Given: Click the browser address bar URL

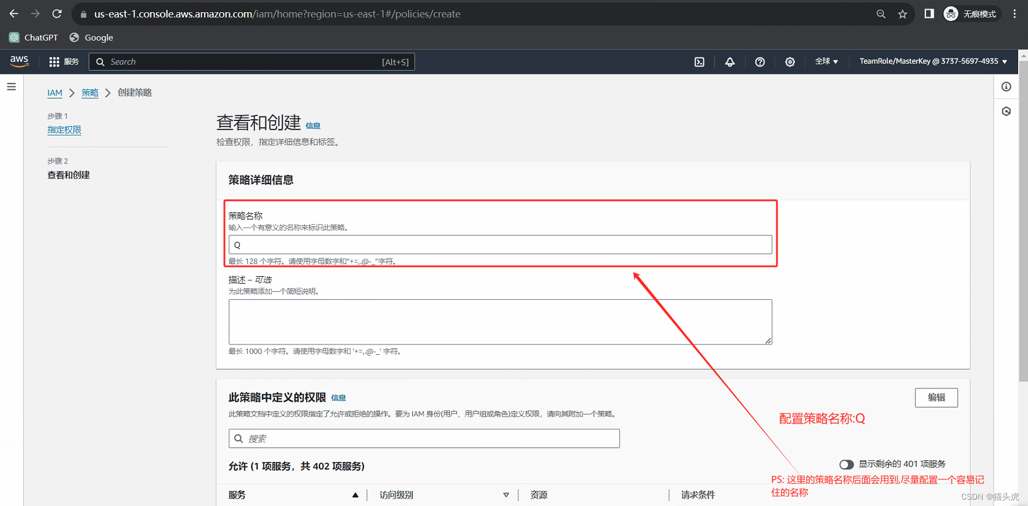Looking at the screenshot, I should [x=277, y=14].
